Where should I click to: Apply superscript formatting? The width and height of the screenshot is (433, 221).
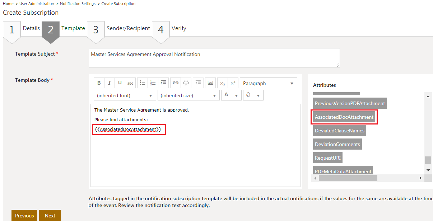pyautogui.click(x=233, y=83)
